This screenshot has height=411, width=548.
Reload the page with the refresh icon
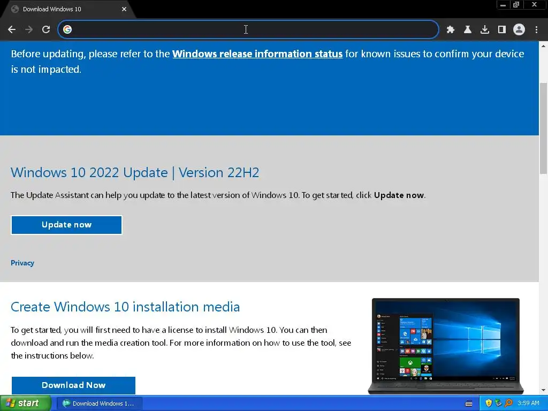tap(46, 29)
